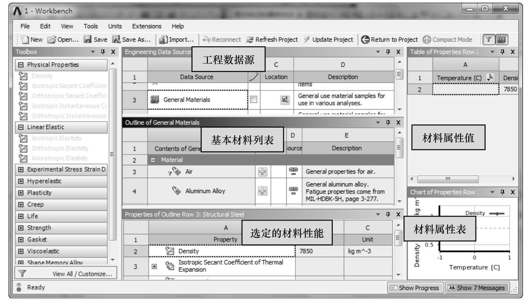
Task: Select the Density toolbox item icon
Action: point(23,76)
